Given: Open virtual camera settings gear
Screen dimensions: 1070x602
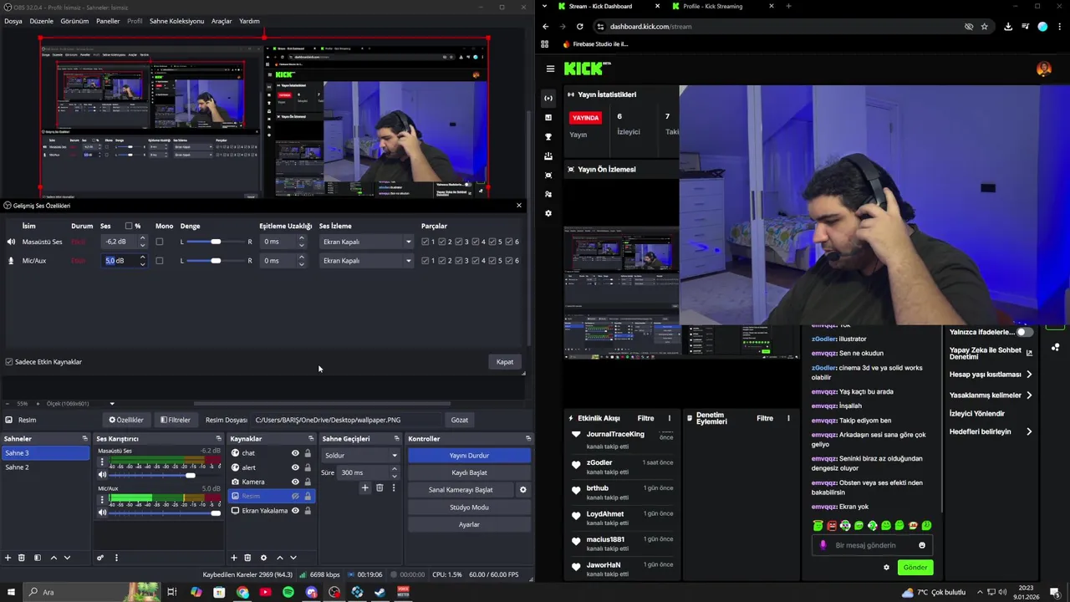Looking at the screenshot, I should [x=523, y=490].
